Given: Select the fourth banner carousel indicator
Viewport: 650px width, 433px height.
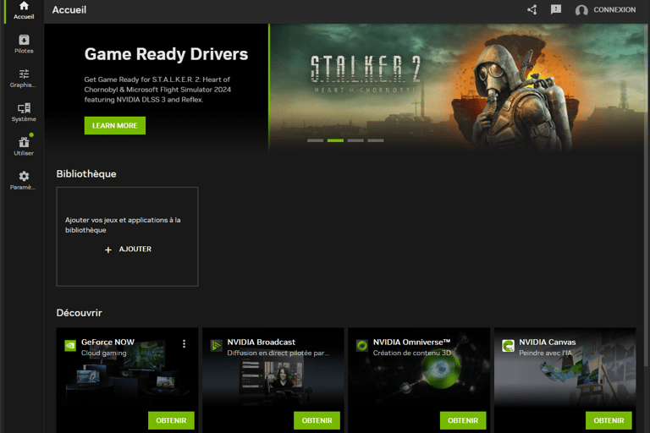Looking at the screenshot, I should [x=376, y=140].
